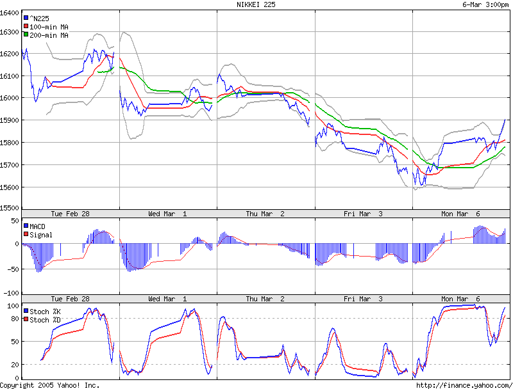Click the 15500 price axis label
This screenshot has width=513, height=389.
10,208
